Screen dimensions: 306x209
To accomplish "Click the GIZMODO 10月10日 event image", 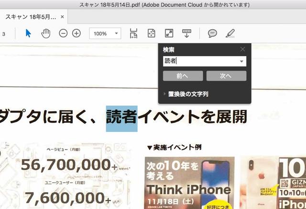I will point(273,183).
